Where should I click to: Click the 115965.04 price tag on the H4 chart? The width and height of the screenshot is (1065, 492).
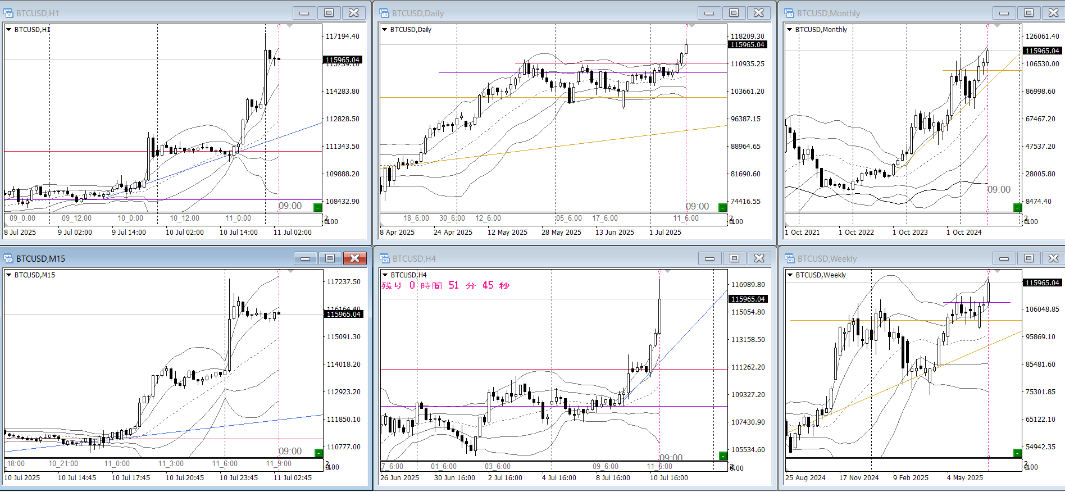coord(748,299)
